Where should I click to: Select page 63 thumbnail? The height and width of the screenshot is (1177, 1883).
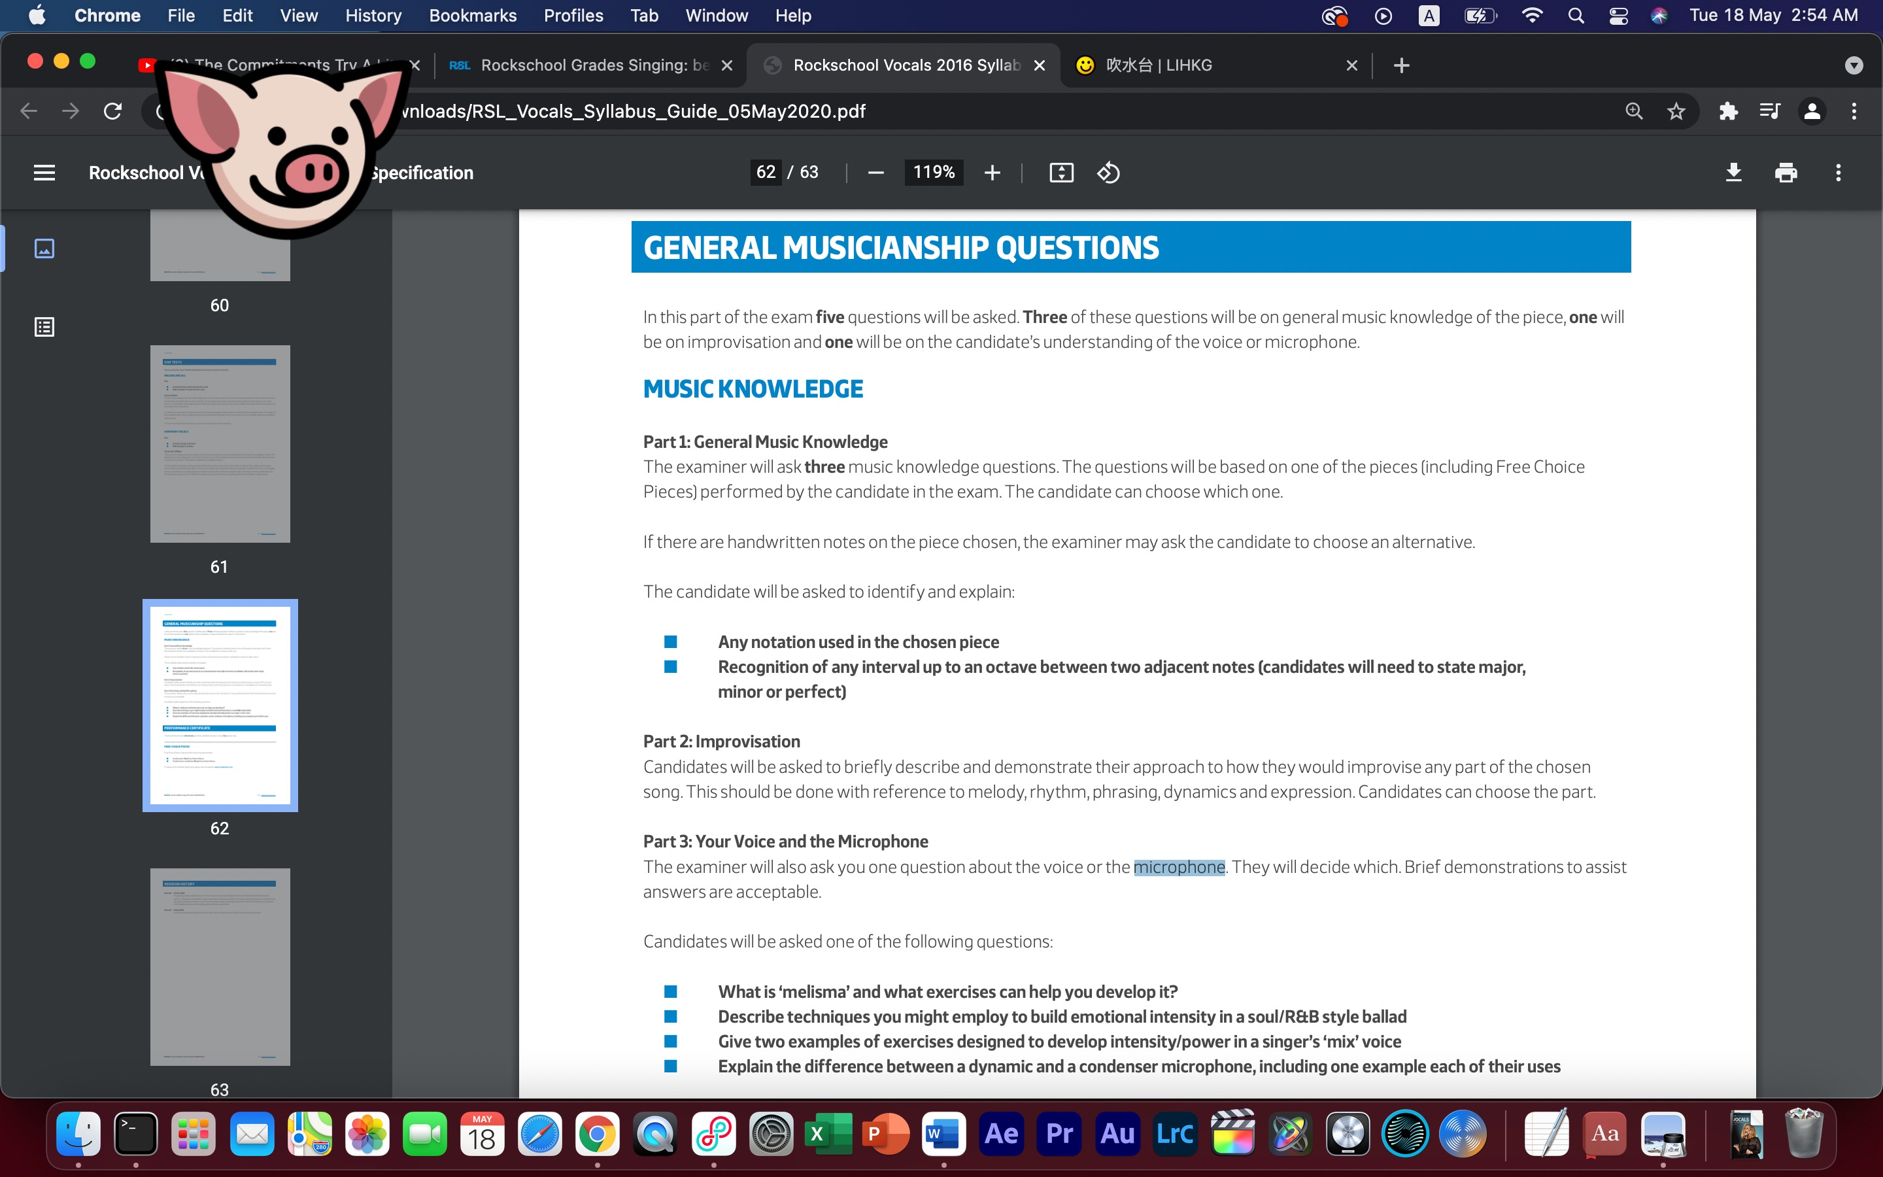[220, 967]
